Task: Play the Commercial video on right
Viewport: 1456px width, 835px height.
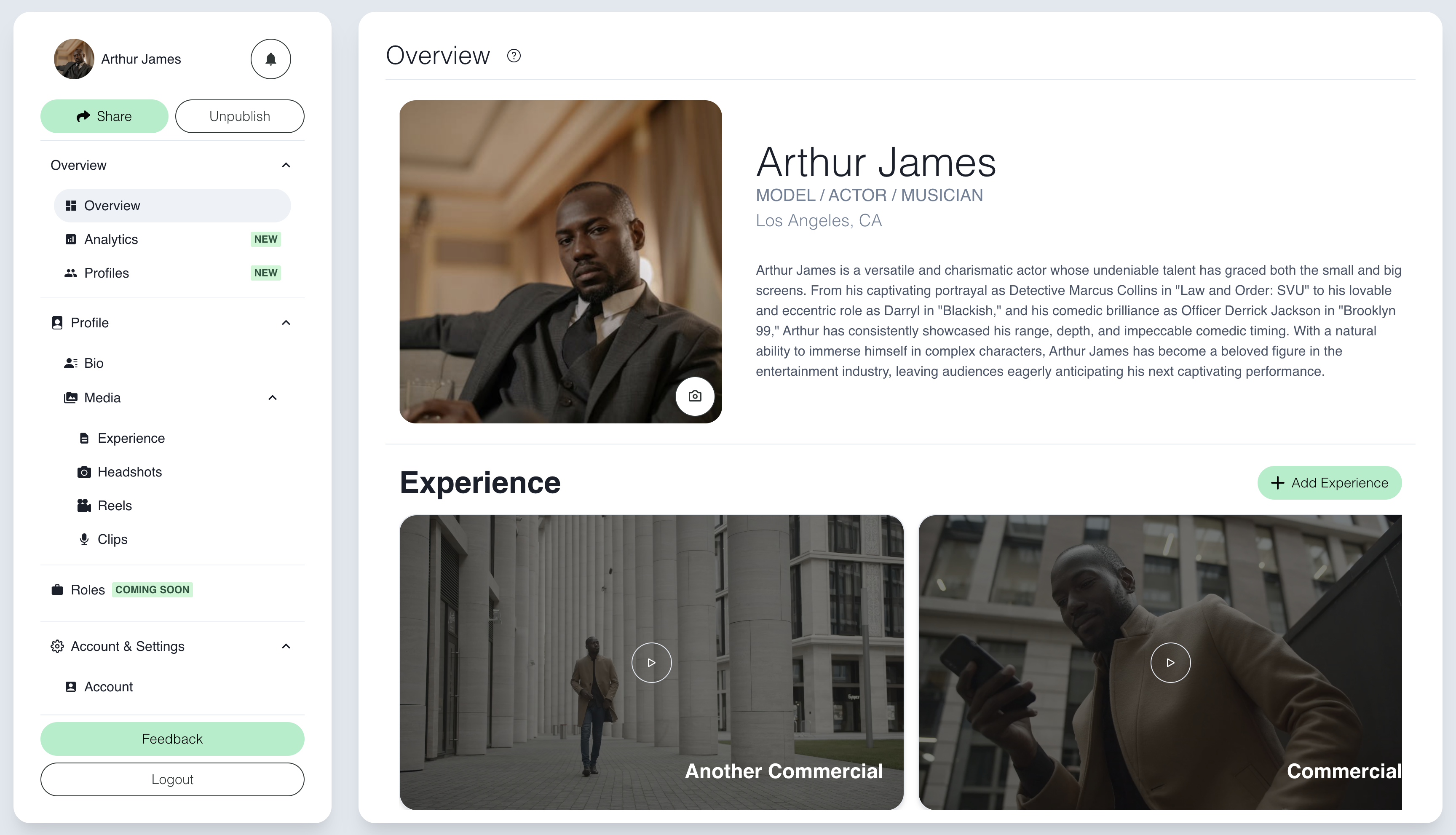Action: click(1170, 662)
